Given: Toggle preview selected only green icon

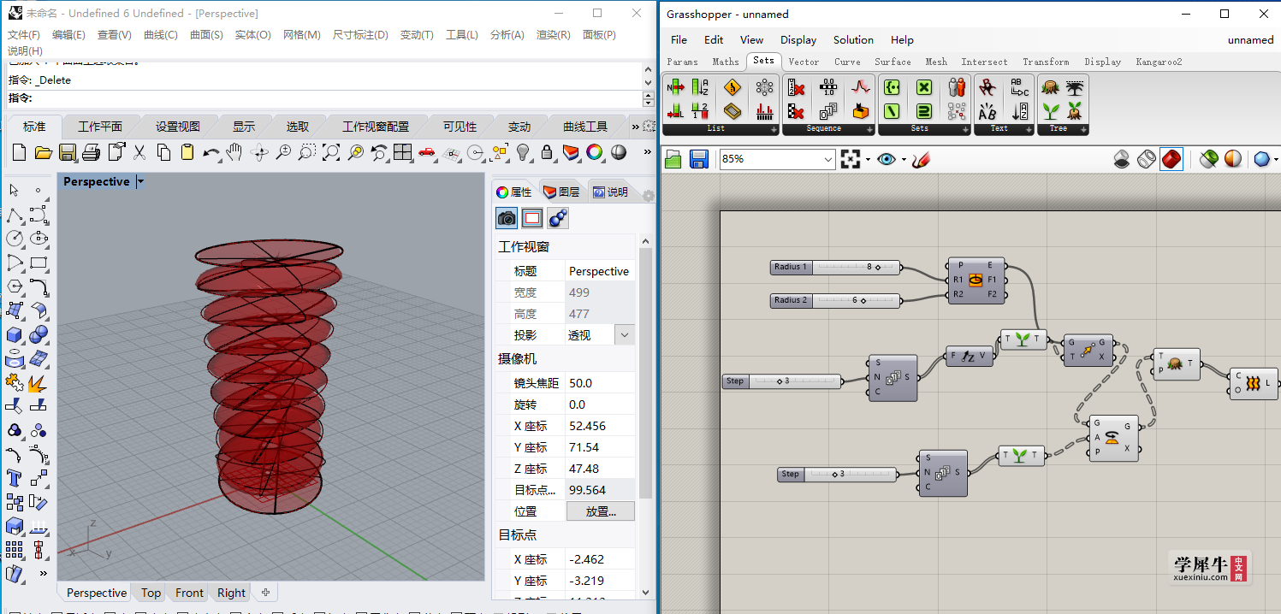Looking at the screenshot, I should click(1208, 159).
